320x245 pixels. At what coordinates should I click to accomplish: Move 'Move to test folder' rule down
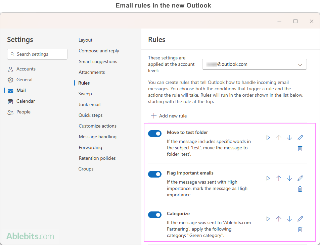coord(289,138)
